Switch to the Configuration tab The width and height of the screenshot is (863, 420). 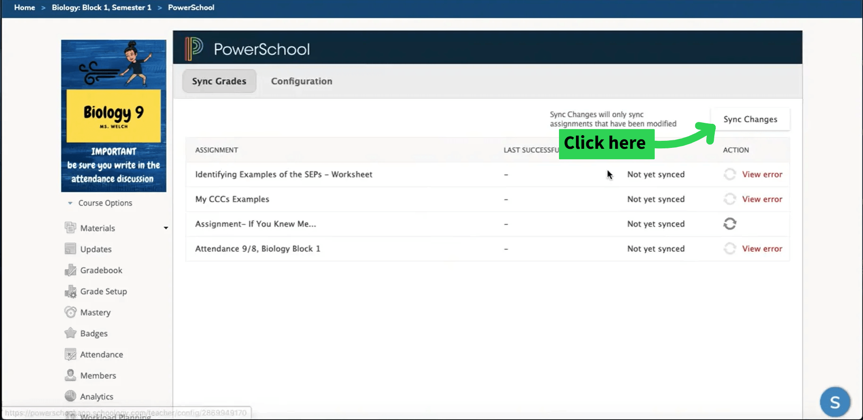pyautogui.click(x=302, y=81)
